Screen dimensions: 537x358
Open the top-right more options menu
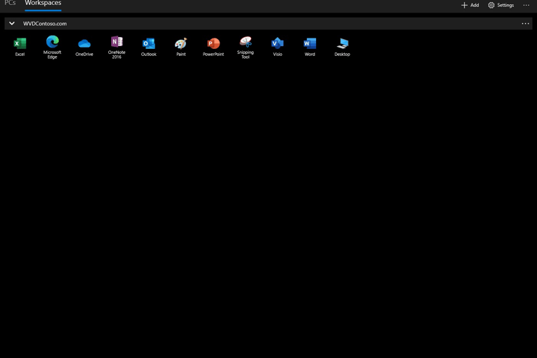pos(527,5)
